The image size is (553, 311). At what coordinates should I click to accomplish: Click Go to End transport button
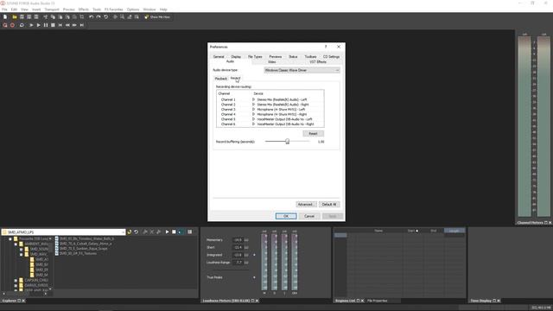tap(82, 25)
